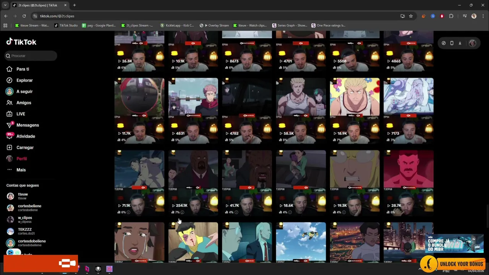Click the browser back arrow
This screenshot has height=275, width=489.
[6, 16]
